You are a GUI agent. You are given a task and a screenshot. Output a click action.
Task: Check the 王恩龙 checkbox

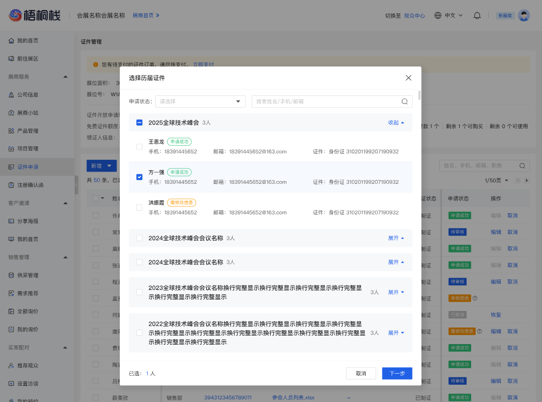click(x=140, y=147)
